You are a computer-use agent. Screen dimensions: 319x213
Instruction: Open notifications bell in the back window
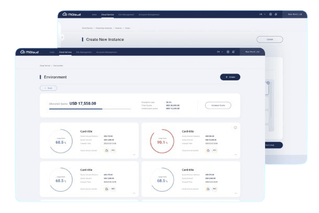(276, 14)
